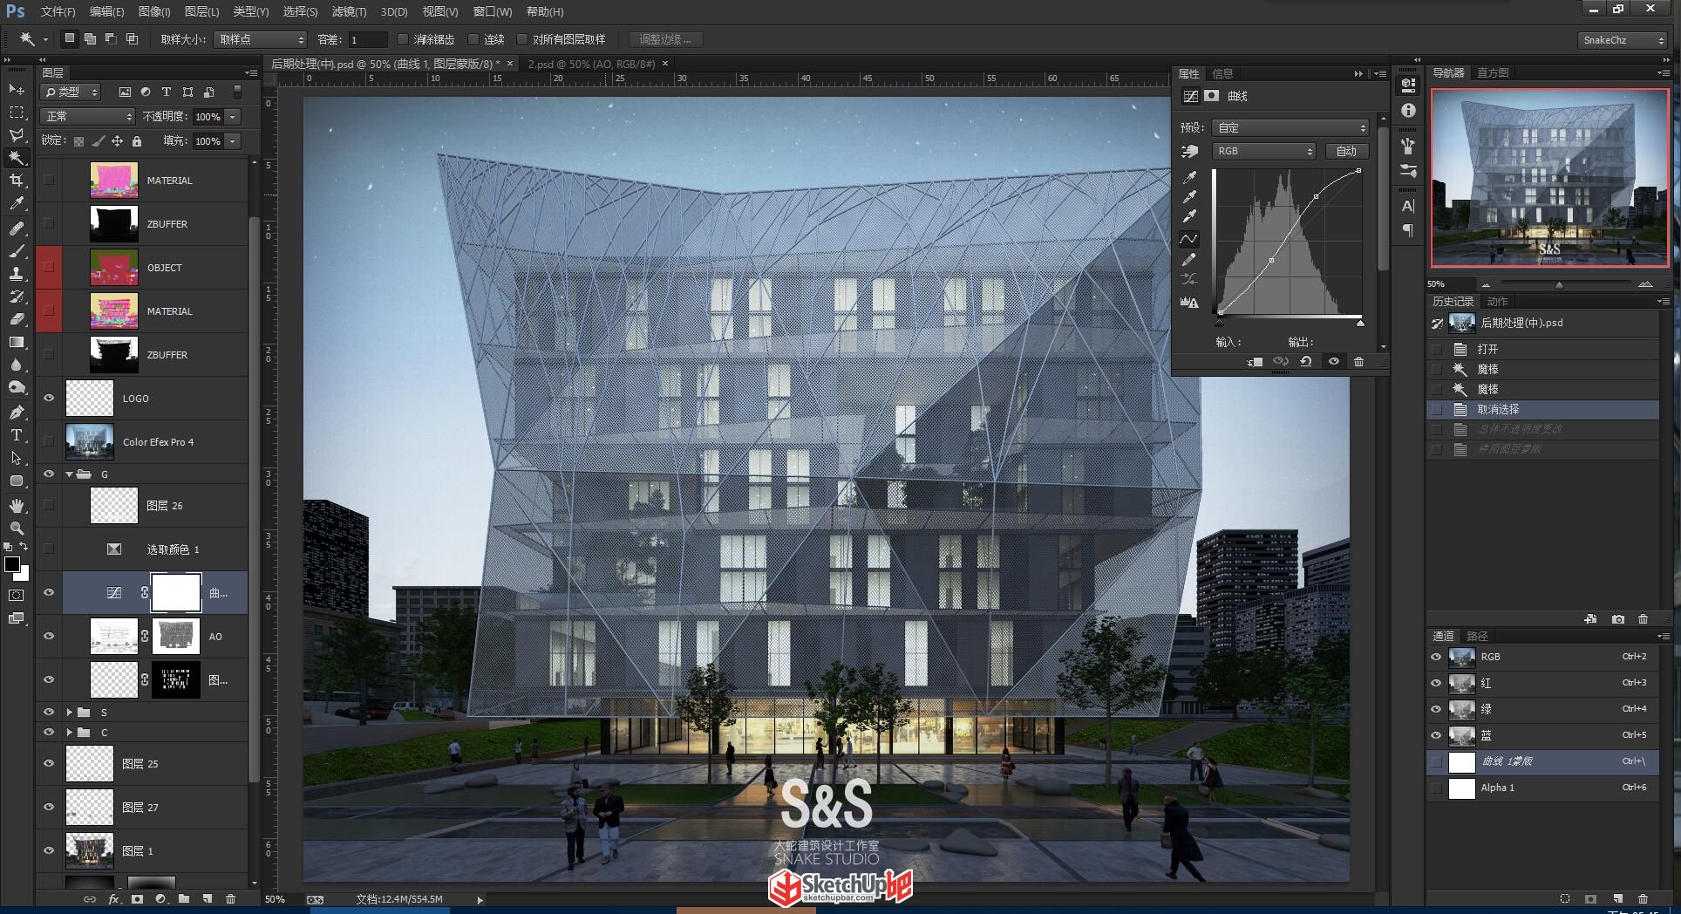The height and width of the screenshot is (914, 1681).
Task: Expand the C layer group
Action: click(69, 733)
